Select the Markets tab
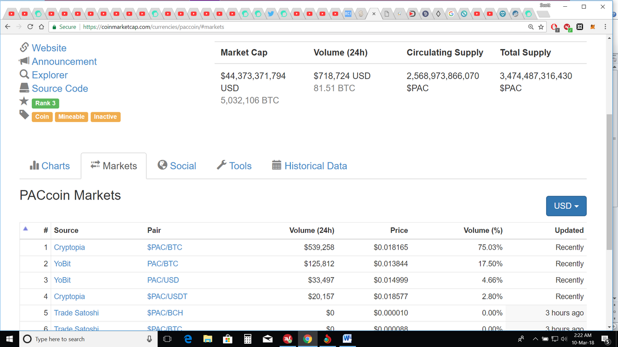Viewport: 618px width, 347px height. pos(113,166)
